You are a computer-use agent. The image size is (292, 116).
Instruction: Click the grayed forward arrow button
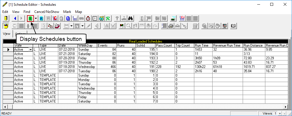(x=21, y=18)
